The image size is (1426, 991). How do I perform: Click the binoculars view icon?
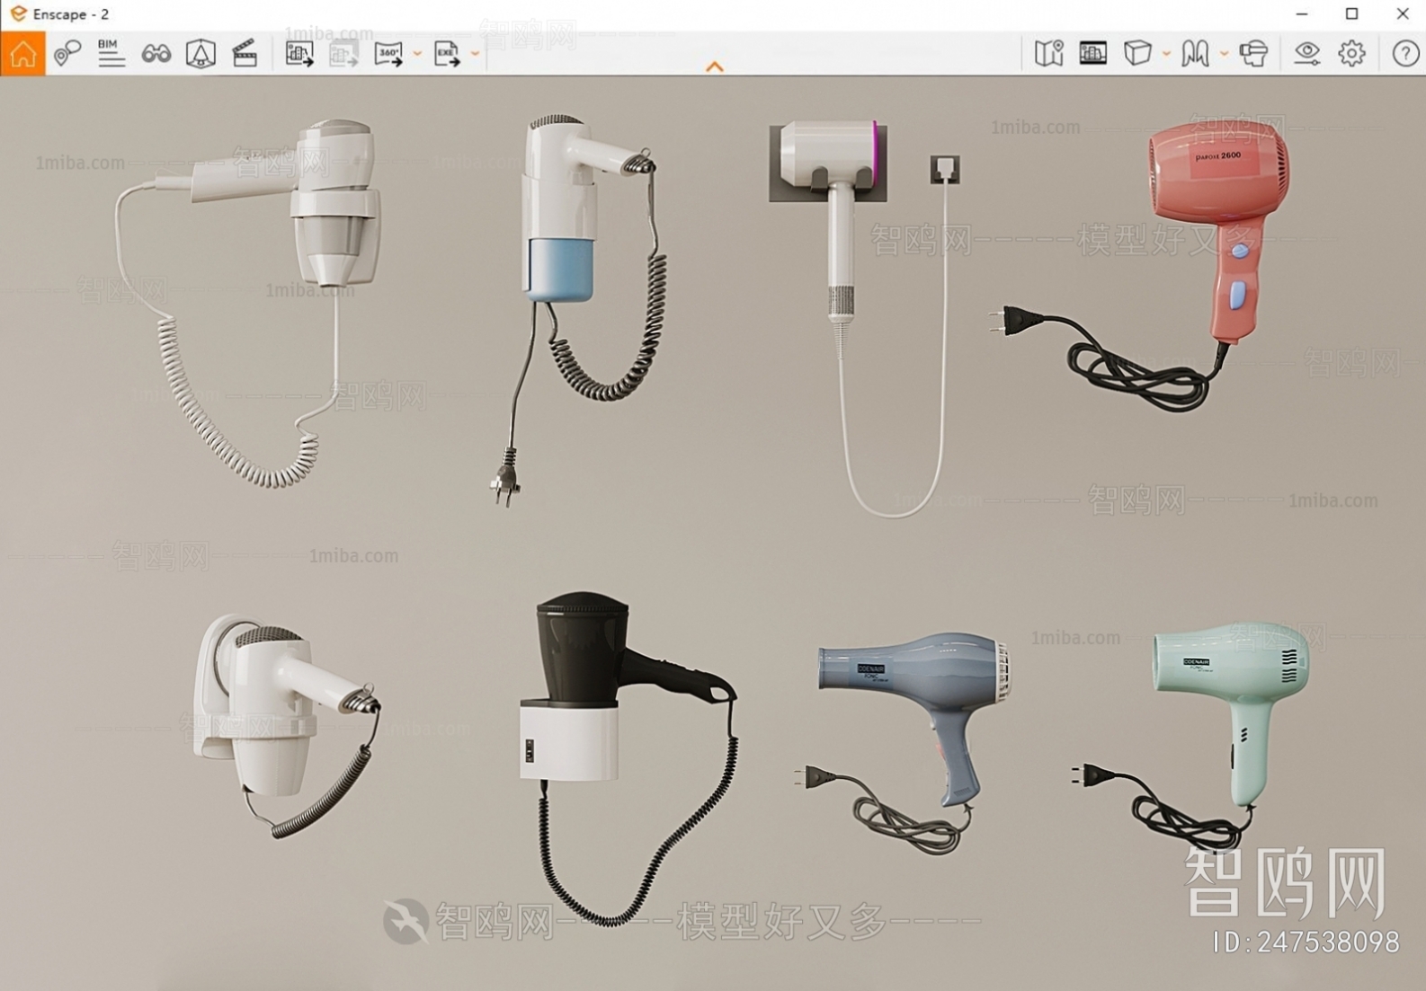156,54
